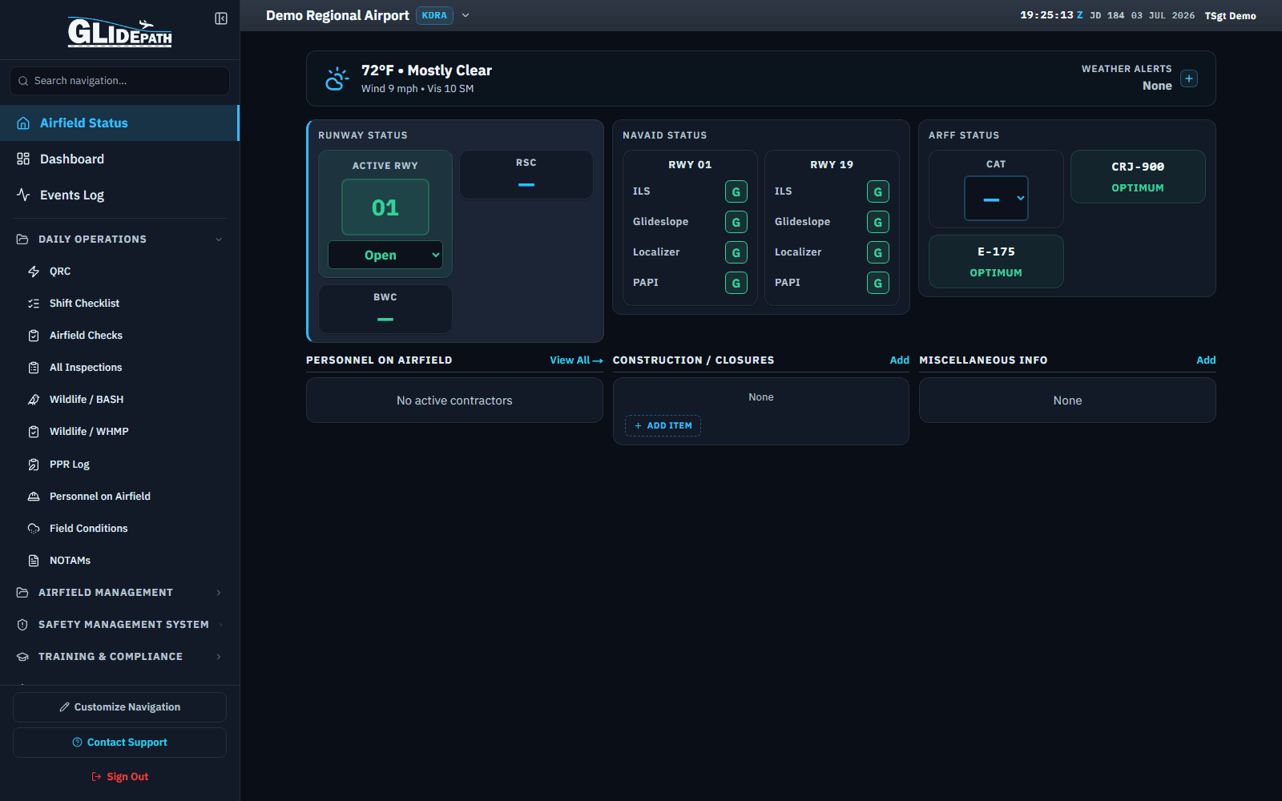Open the ARFF CAT dropdown

pos(996,198)
